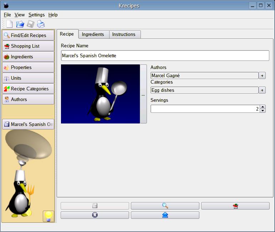Open the File menu
The image size is (275, 232).
pyautogui.click(x=7, y=15)
